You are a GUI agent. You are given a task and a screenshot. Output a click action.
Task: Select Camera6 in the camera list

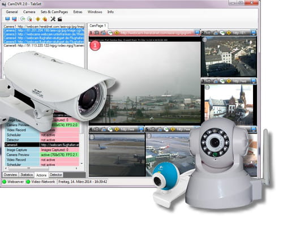(44, 45)
